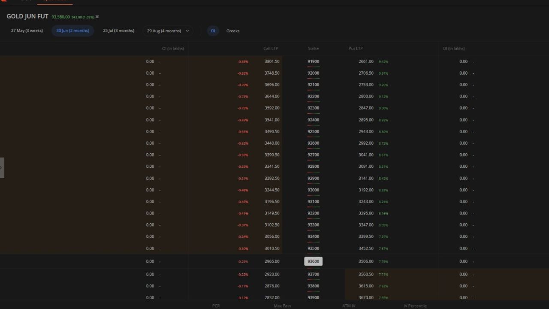Click strike 92800
The width and height of the screenshot is (549, 309).
tap(314, 166)
